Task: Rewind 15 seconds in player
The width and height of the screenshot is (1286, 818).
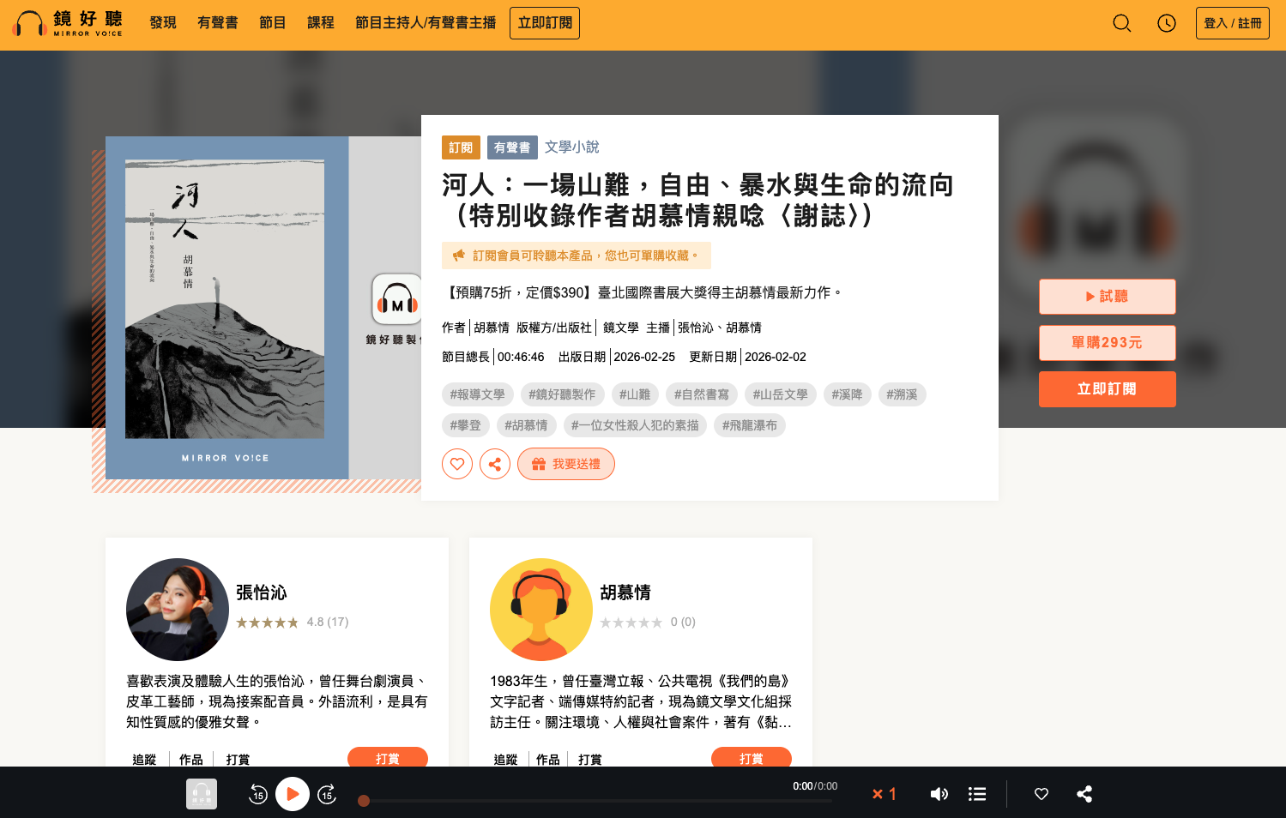Action: tap(258, 794)
